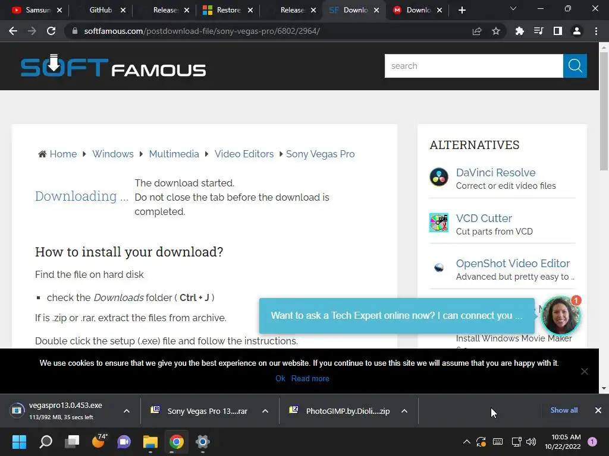Click the tech expert chat bubble
This screenshot has height=456, width=609.
point(397,316)
